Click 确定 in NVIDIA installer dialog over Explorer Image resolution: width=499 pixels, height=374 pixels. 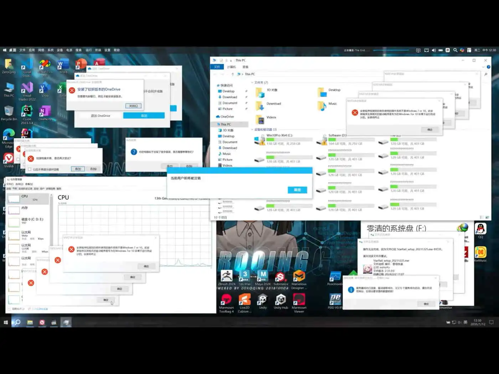pyautogui.click(x=430, y=130)
